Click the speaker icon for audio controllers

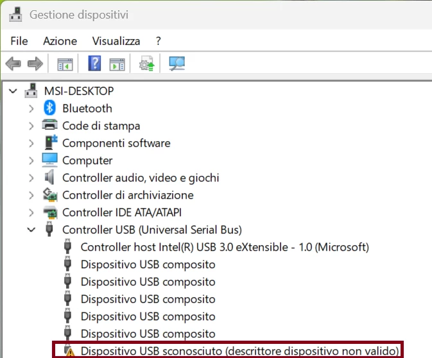click(x=49, y=177)
